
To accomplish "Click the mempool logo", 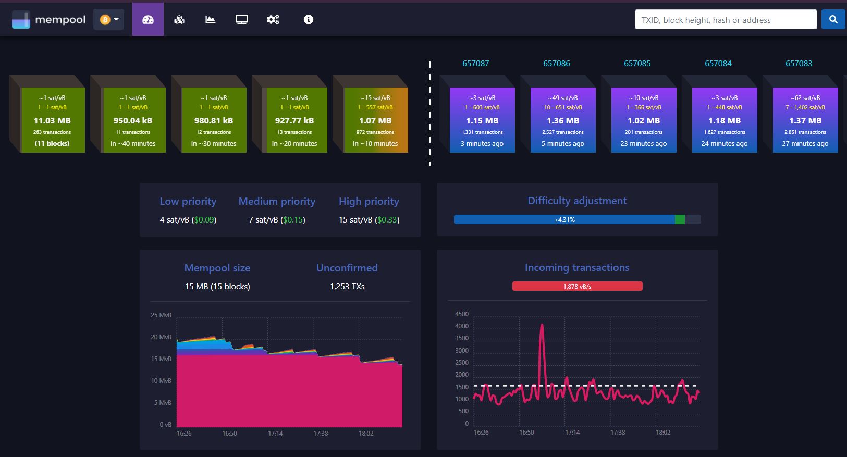I will click(x=48, y=20).
